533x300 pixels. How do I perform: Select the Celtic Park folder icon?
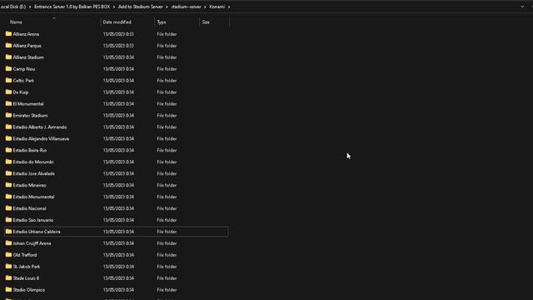click(x=8, y=80)
